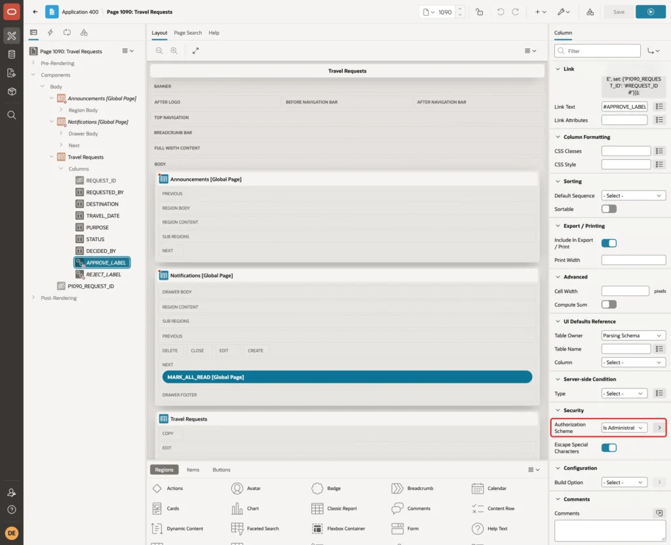Open the Shared Components toolbar icon
Screen dimensions: 671x545
point(590,12)
